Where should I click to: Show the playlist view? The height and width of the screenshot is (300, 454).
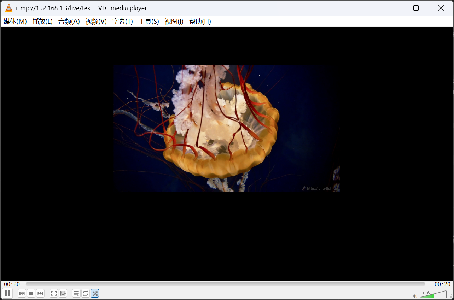76,293
